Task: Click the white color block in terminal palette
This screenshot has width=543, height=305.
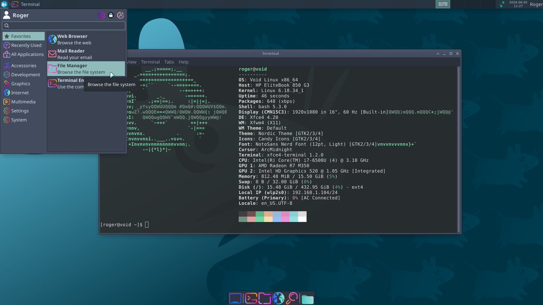Action: 302,219
